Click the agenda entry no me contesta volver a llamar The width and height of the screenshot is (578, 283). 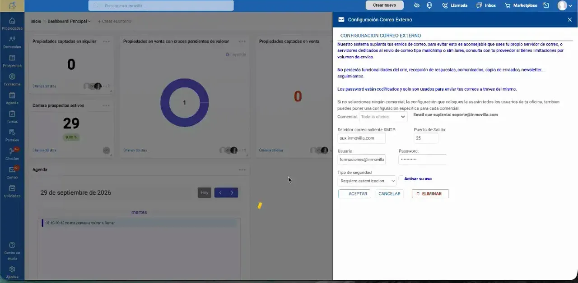tap(139, 223)
